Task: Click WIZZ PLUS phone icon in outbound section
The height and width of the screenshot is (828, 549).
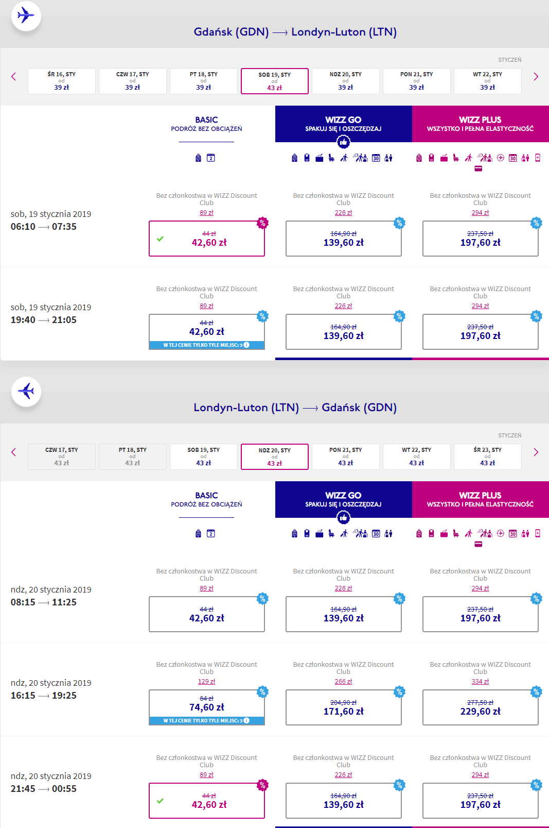Action: coord(538,158)
